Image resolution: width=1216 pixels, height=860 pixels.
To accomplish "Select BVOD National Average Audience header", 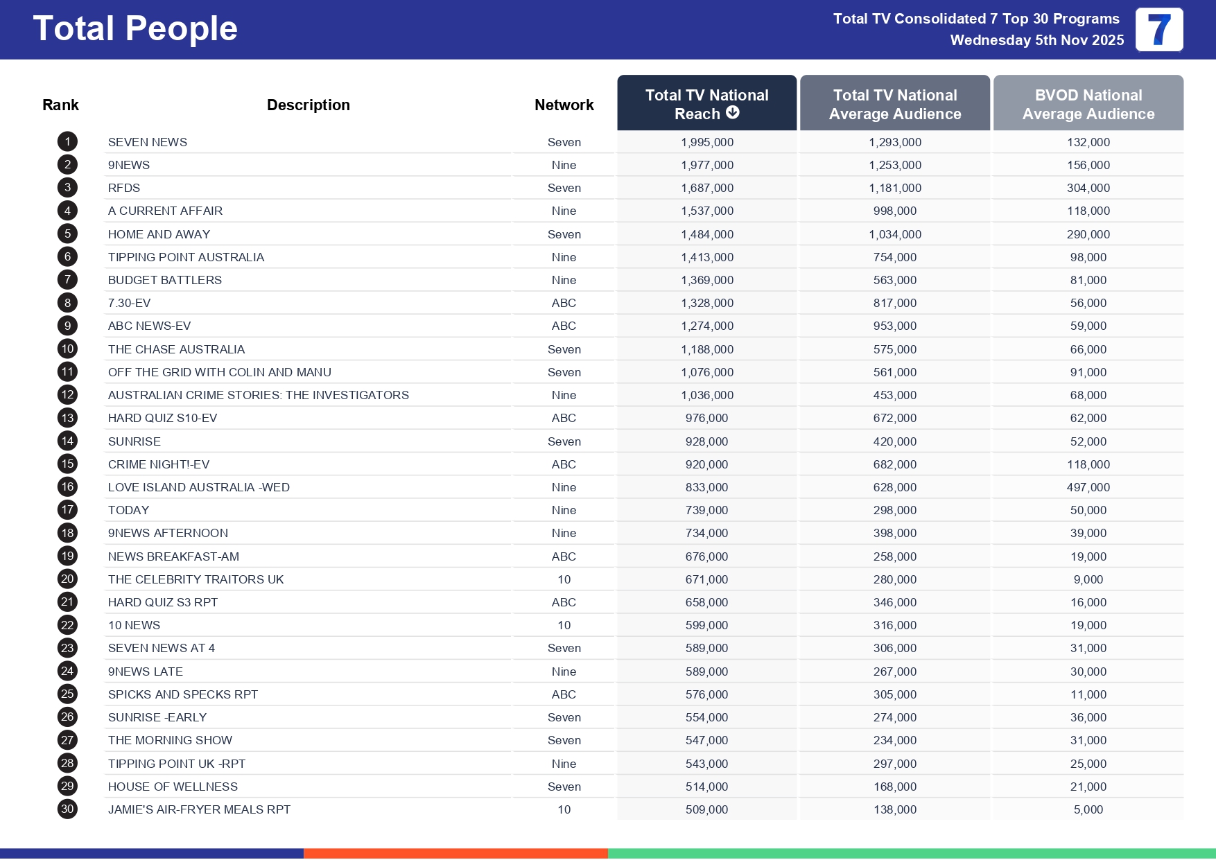I will point(1088,104).
